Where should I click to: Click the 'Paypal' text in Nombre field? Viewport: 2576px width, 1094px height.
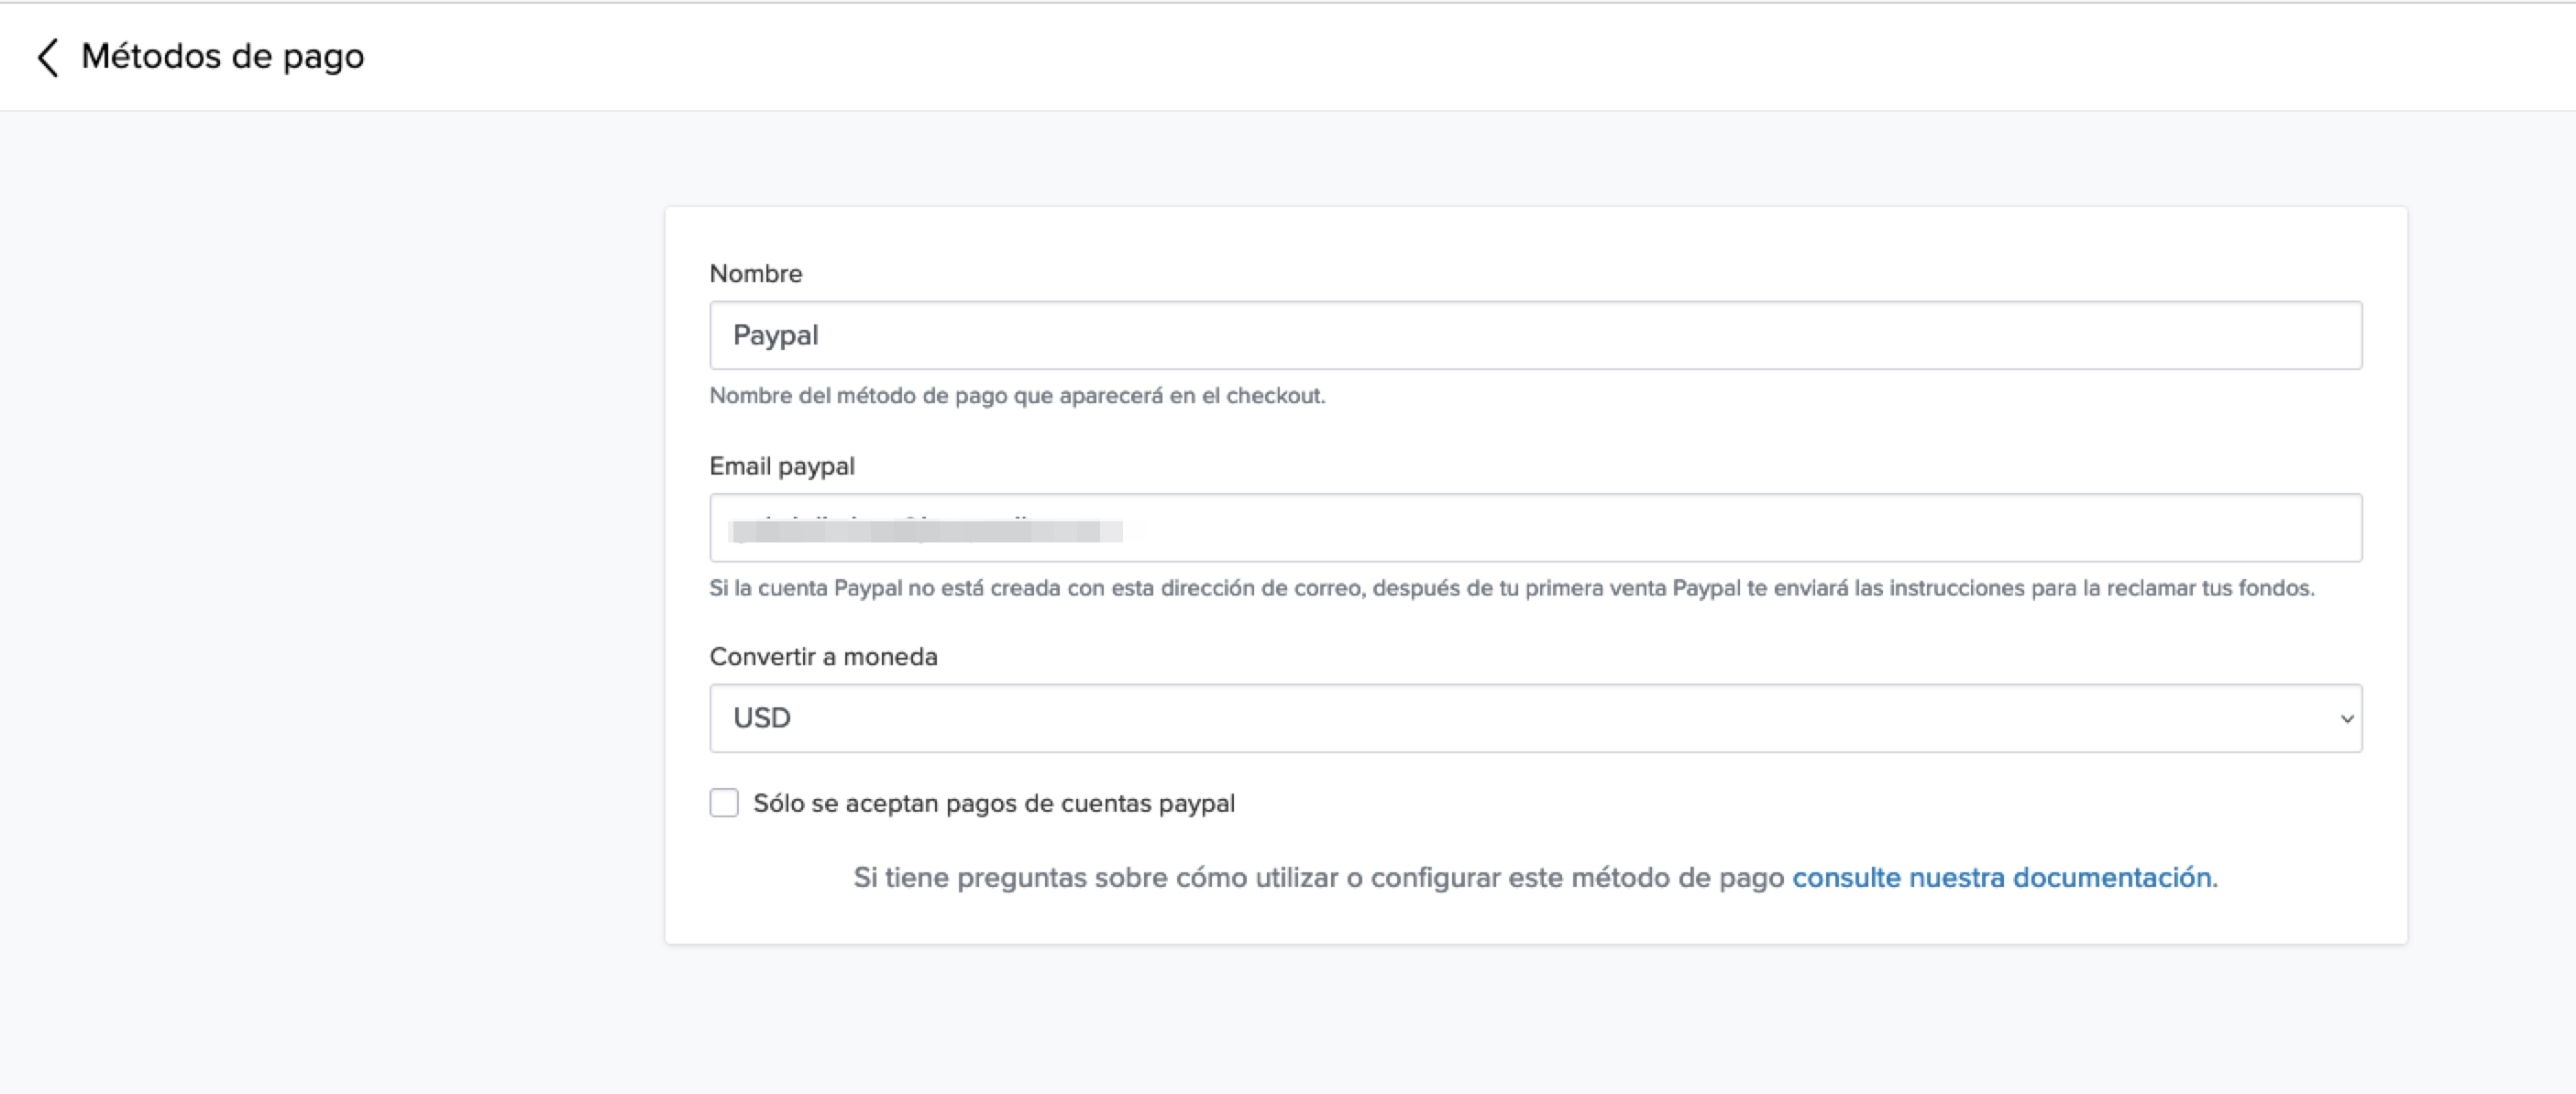pos(775,334)
